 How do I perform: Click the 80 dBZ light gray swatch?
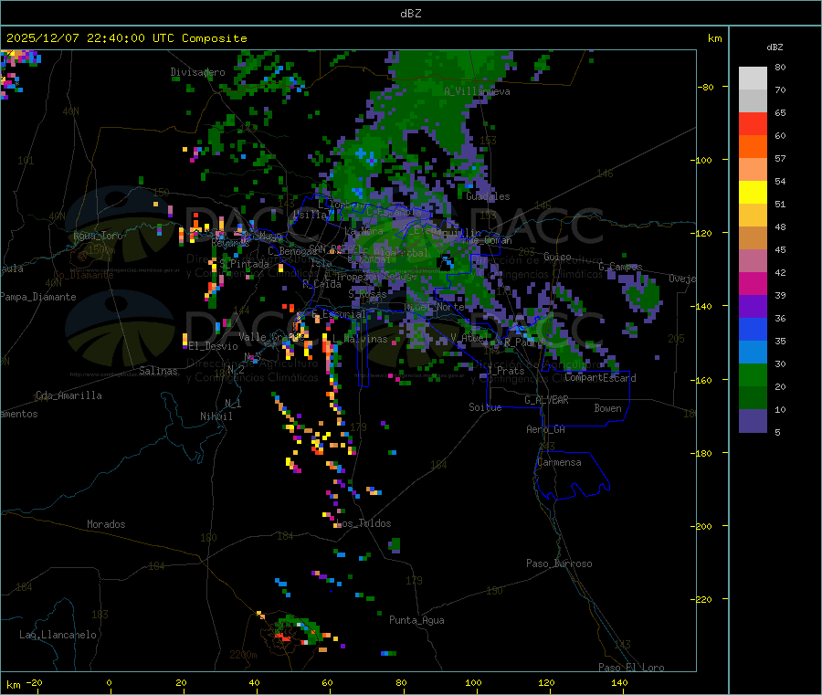(753, 79)
